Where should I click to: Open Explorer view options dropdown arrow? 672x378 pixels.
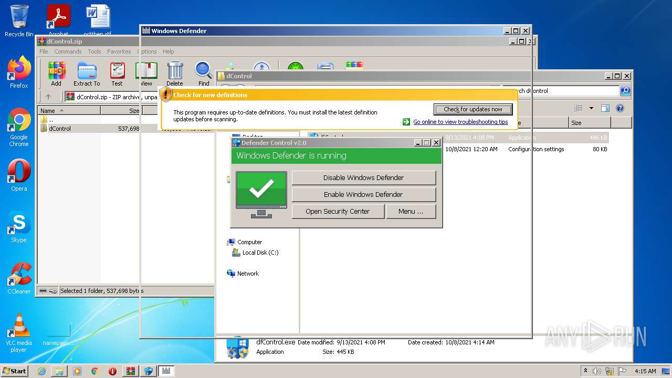[x=591, y=108]
